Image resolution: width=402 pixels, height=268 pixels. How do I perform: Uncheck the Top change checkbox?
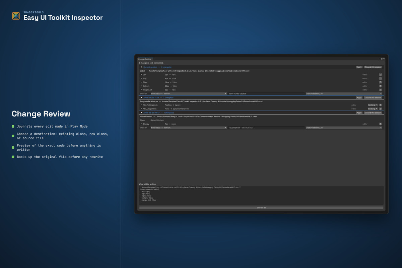[x=141, y=78]
